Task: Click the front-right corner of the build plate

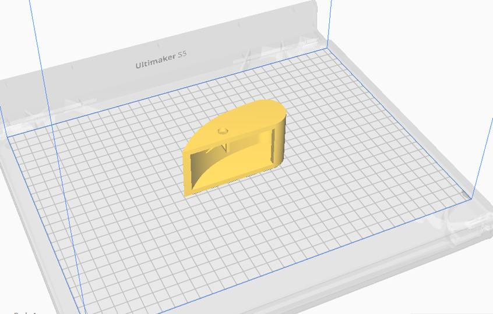Action: [471, 199]
